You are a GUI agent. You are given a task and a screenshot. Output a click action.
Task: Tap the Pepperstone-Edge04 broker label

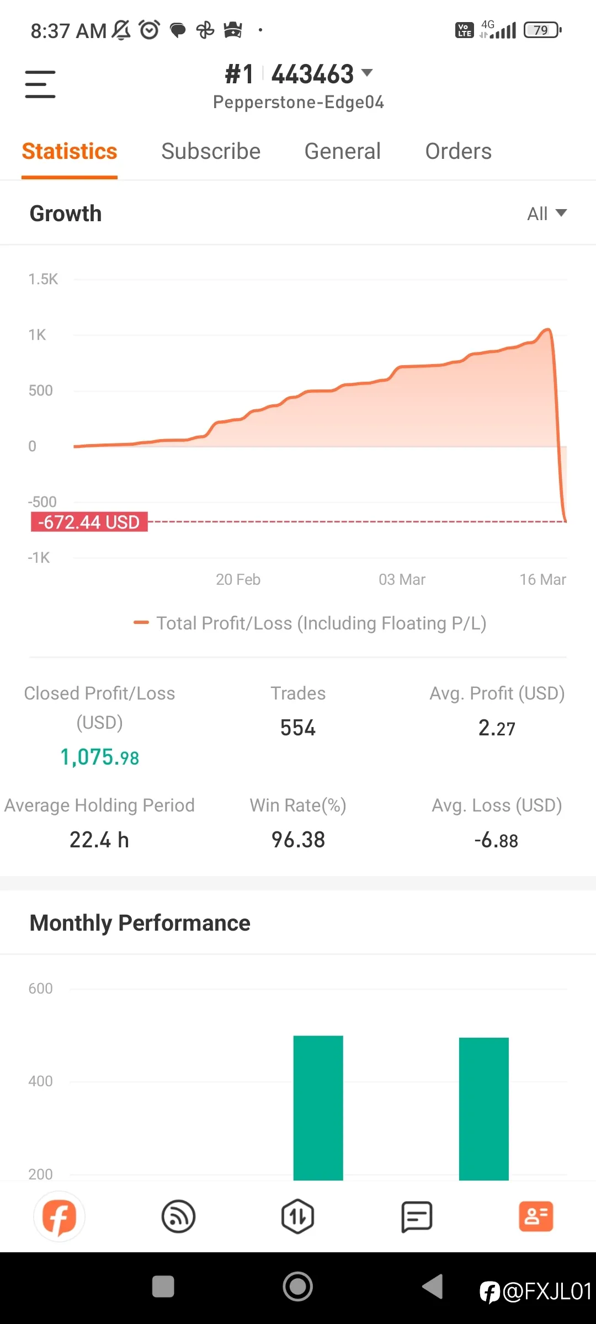(299, 102)
